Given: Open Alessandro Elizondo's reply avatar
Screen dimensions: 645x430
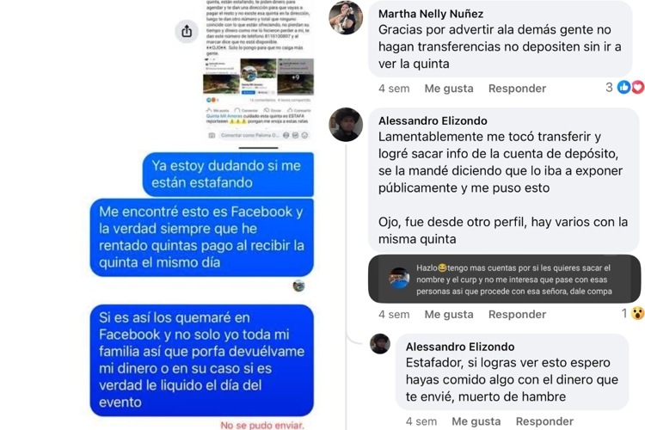Looking at the screenshot, I should [380, 344].
